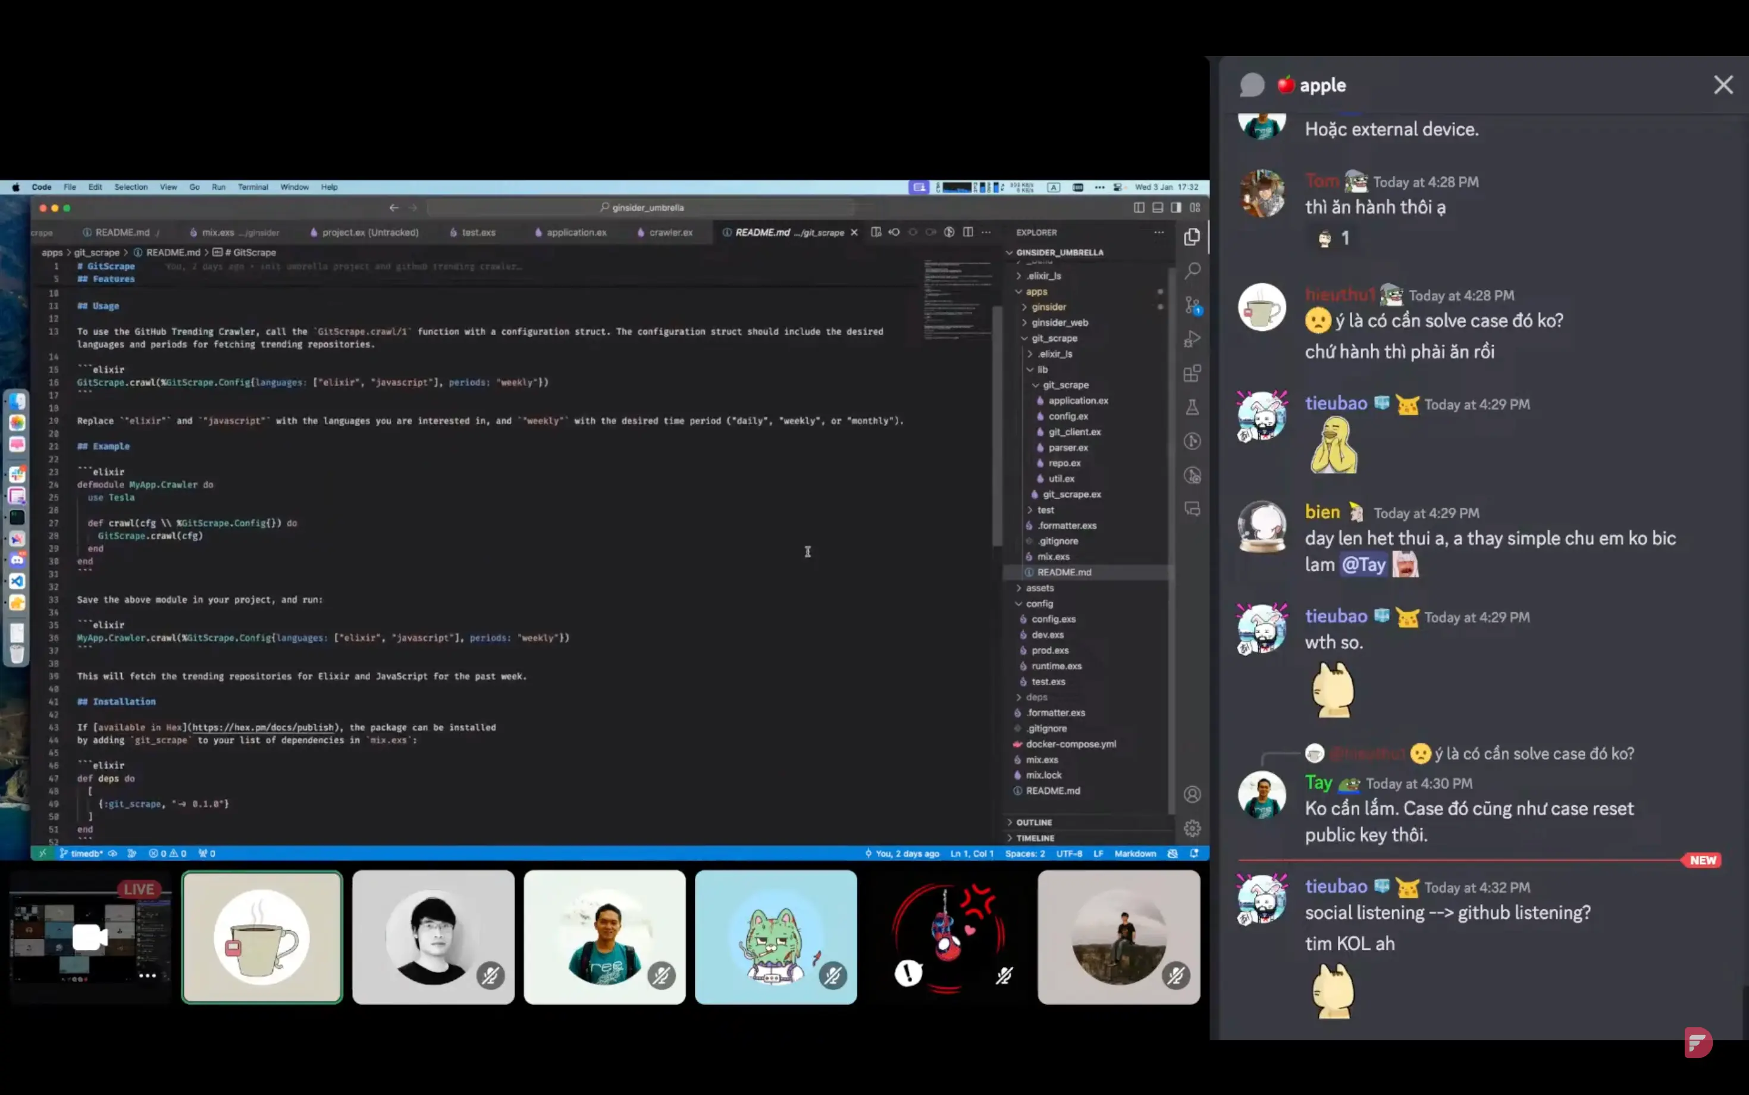Split the editor to the right
Image resolution: width=1749 pixels, height=1095 pixels.
click(x=968, y=233)
